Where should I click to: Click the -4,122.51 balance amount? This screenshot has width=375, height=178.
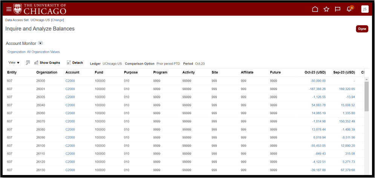click(319, 162)
